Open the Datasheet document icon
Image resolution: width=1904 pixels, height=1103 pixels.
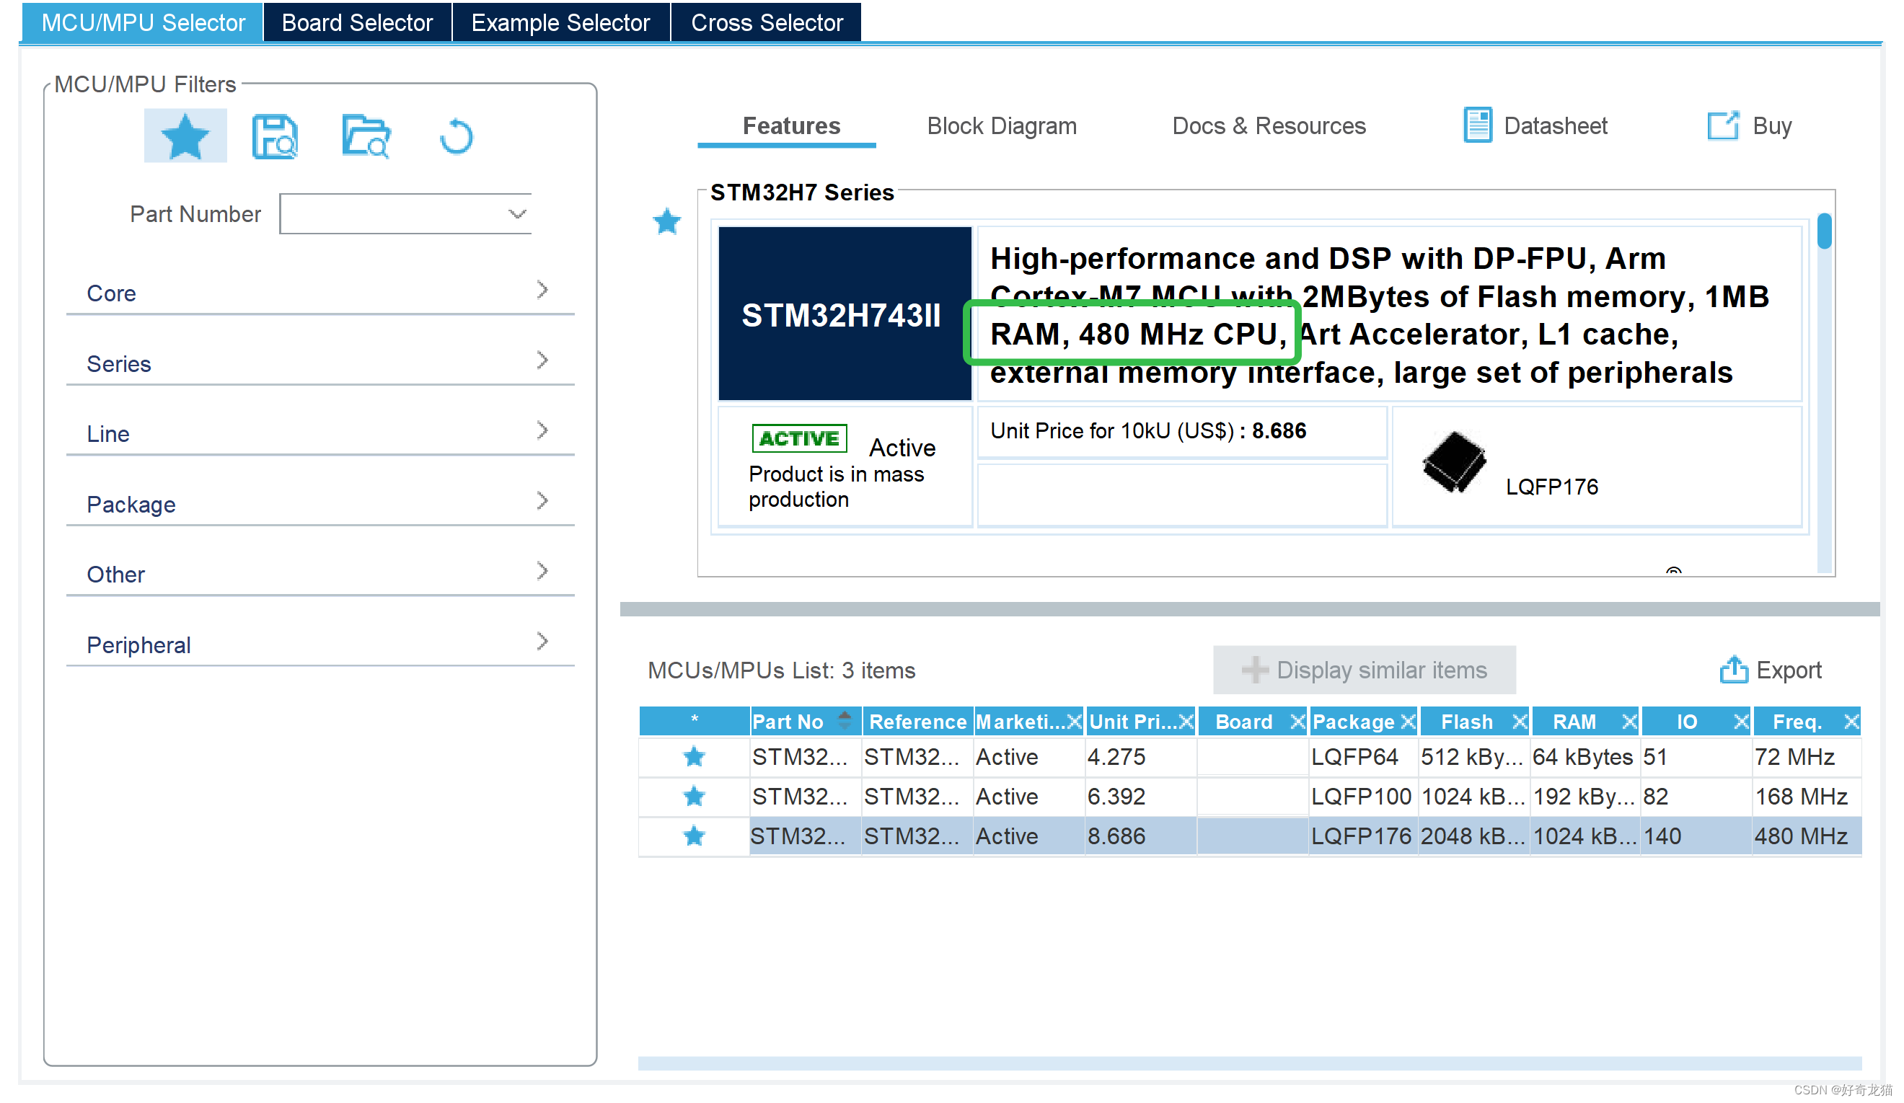pyautogui.click(x=1477, y=125)
